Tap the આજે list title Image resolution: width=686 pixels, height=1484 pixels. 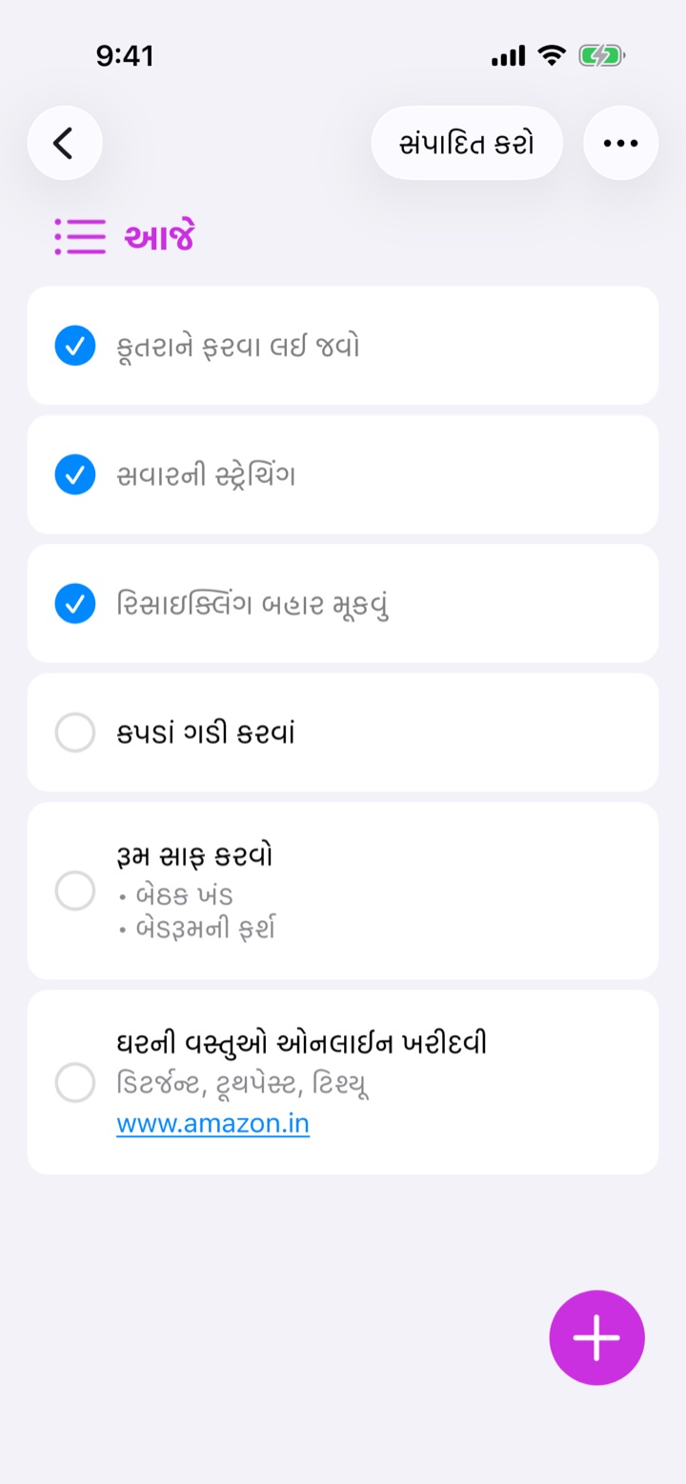pos(159,236)
